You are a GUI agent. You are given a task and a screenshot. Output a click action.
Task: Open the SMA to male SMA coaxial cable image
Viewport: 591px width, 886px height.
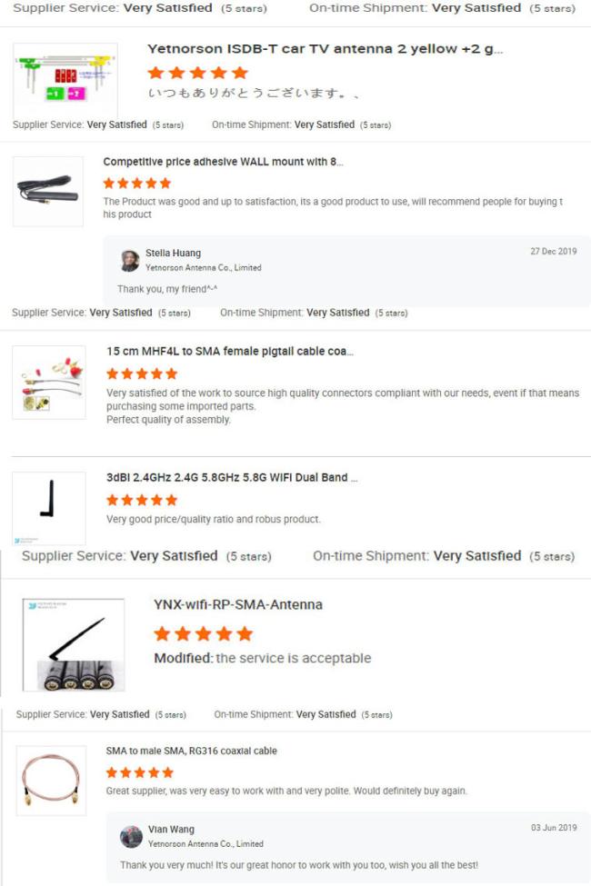coord(52,781)
